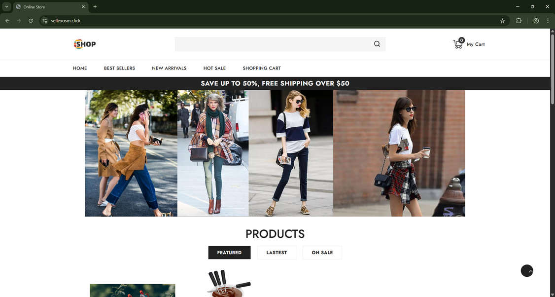Open BEST SELLERS menu item
Image resolution: width=555 pixels, height=297 pixels.
pos(119,68)
